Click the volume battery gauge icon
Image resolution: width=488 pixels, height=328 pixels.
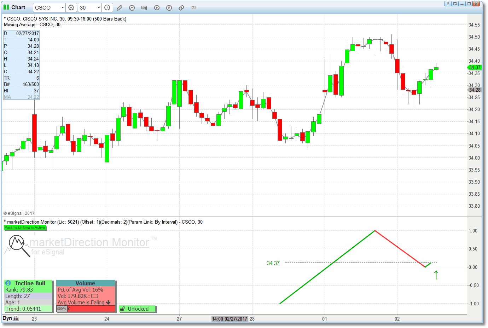coord(95,296)
